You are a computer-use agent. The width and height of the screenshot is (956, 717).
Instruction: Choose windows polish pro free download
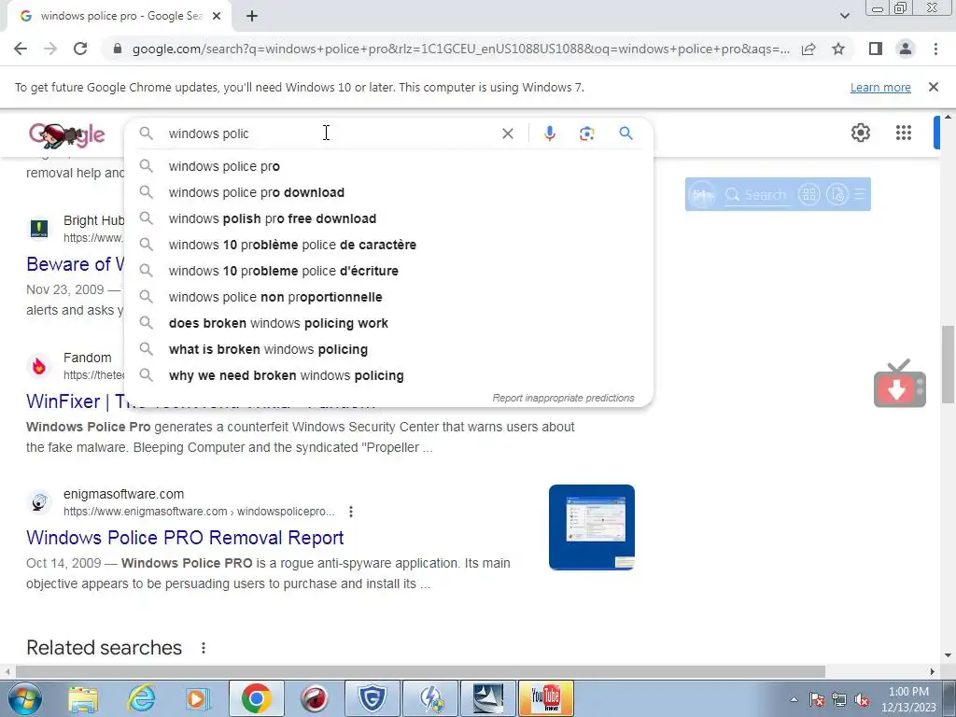pyautogui.click(x=389, y=218)
